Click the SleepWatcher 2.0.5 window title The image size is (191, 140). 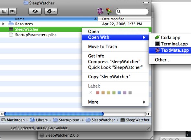pos(62,135)
